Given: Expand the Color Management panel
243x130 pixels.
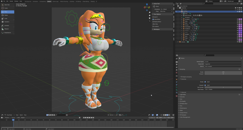Looking at the screenshot, I should 185,117.
